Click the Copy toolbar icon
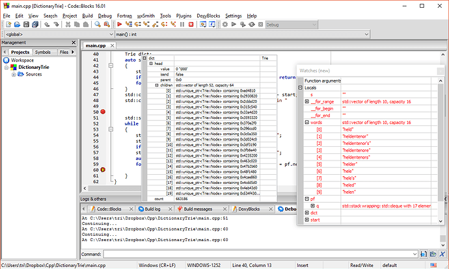The height and width of the screenshot is (269, 449). click(x=77, y=25)
